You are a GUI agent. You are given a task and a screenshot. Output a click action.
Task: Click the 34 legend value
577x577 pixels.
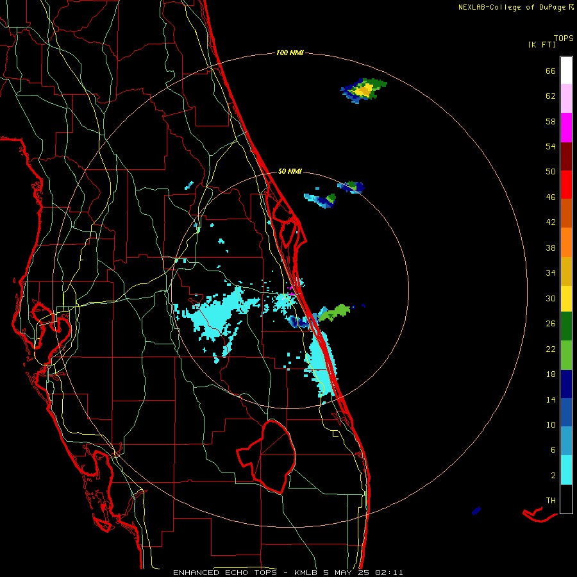pos(551,273)
